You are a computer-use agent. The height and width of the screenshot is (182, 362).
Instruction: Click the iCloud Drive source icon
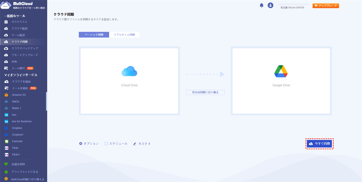(x=129, y=71)
